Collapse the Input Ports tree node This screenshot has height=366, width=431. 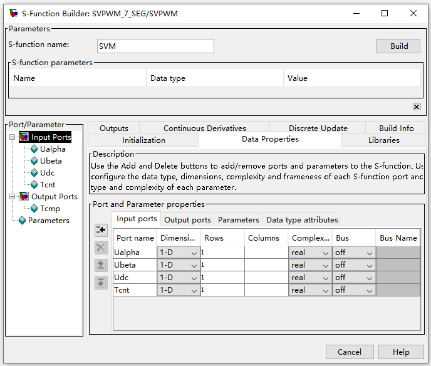[x=12, y=137]
